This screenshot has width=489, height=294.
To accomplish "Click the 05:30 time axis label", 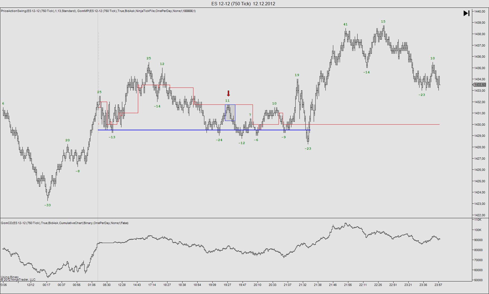I will pos(107,285).
